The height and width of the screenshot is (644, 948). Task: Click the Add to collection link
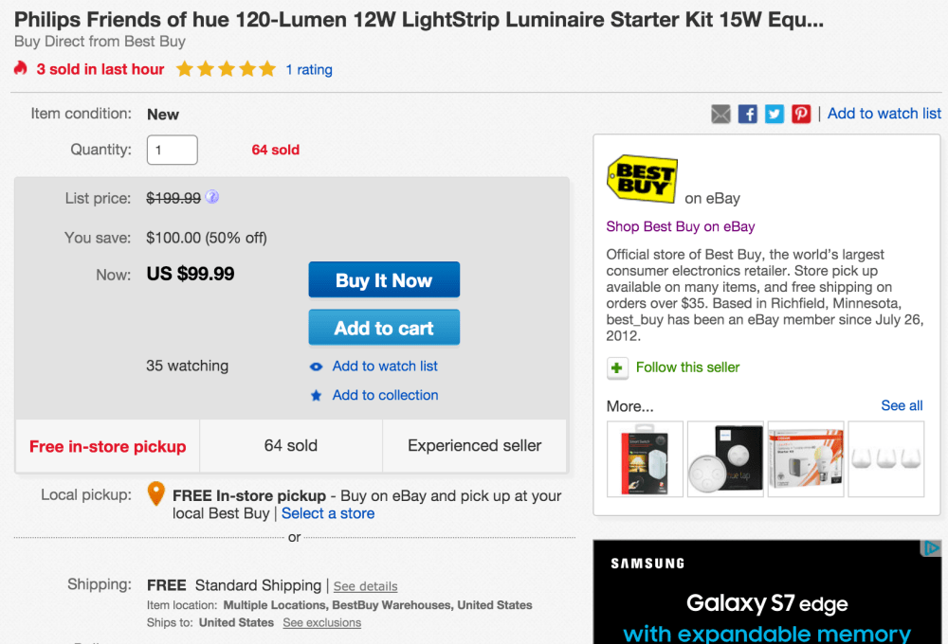(385, 395)
